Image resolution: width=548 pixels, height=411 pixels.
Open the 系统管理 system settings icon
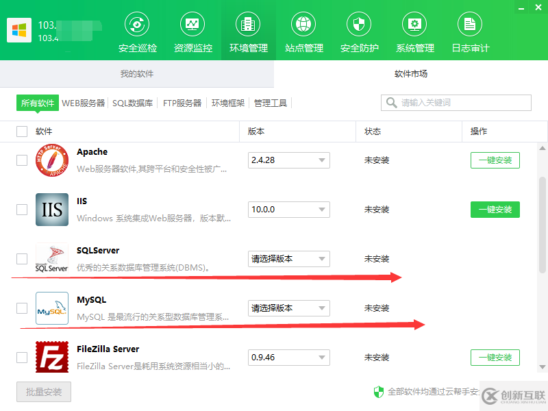[x=414, y=24]
